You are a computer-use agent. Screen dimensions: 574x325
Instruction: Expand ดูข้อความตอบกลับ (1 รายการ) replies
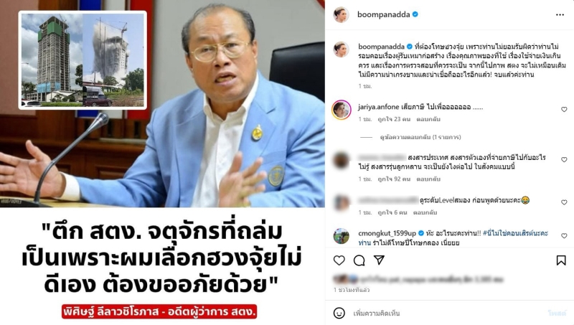420,137
